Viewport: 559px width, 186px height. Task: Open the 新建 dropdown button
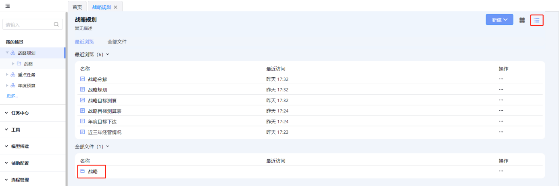[x=499, y=20]
